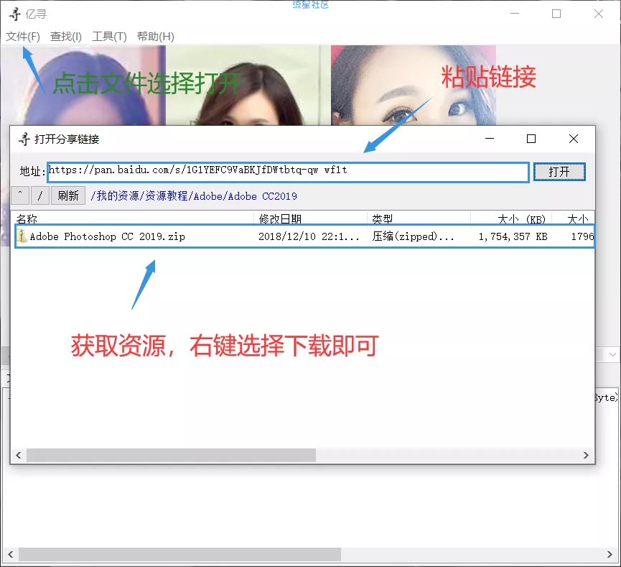621x567 pixels.
Task: Sort by the 类型 column header
Action: pos(419,219)
